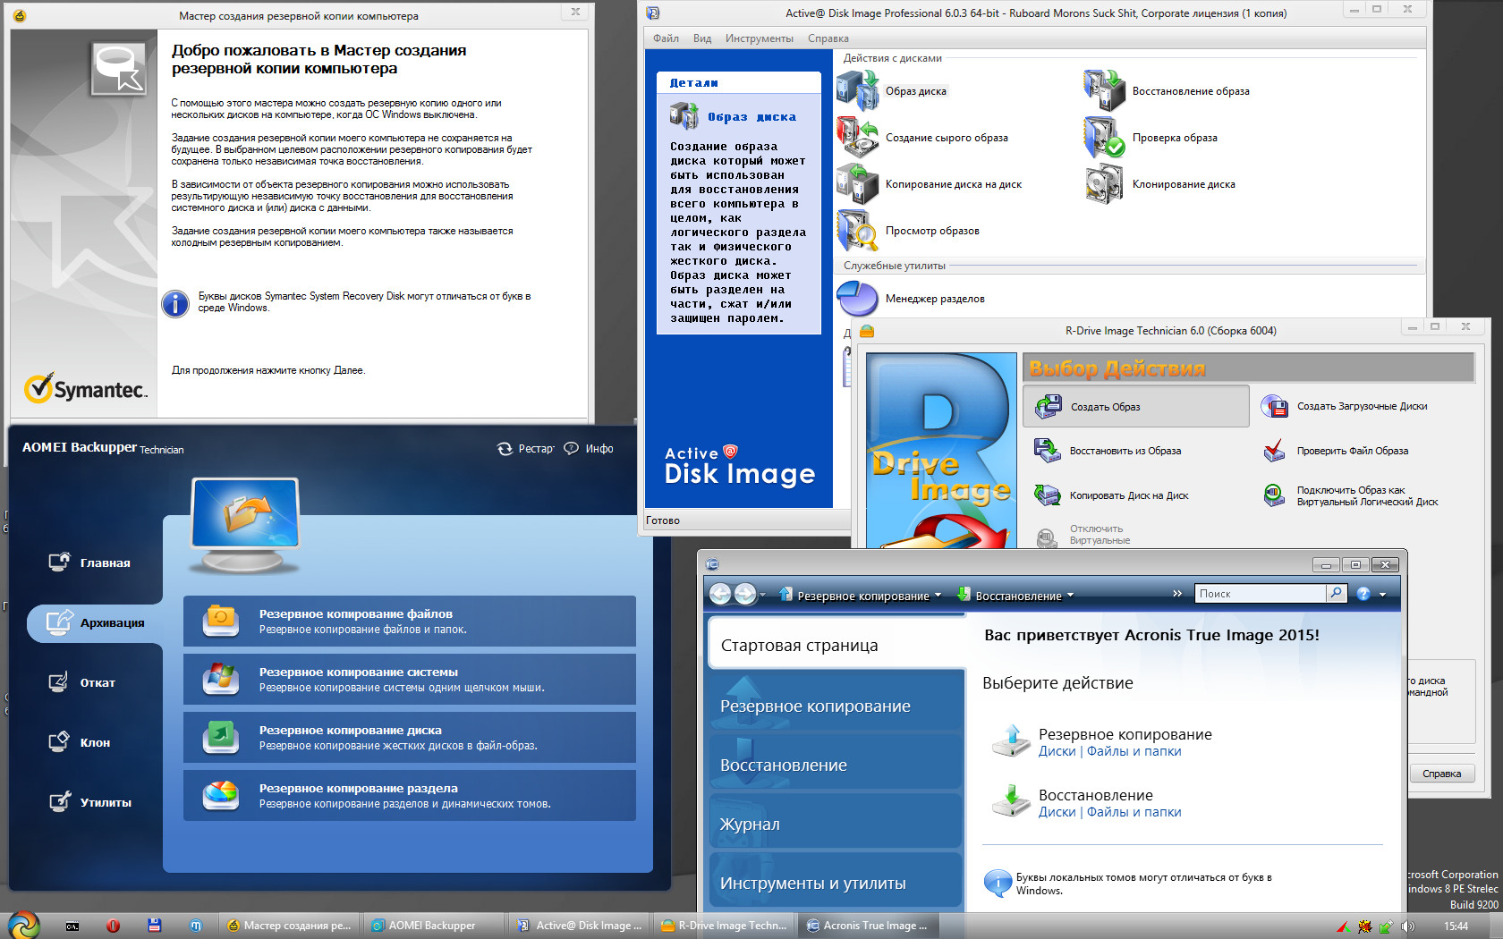Open Просмотр образов icon
Viewport: 1503px width, 939px height.
(x=858, y=230)
